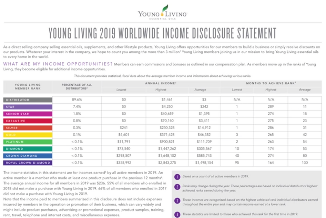Click the 'What are my income opportunities?' heading
Viewport: 326px width, 218px height.
point(58,64)
